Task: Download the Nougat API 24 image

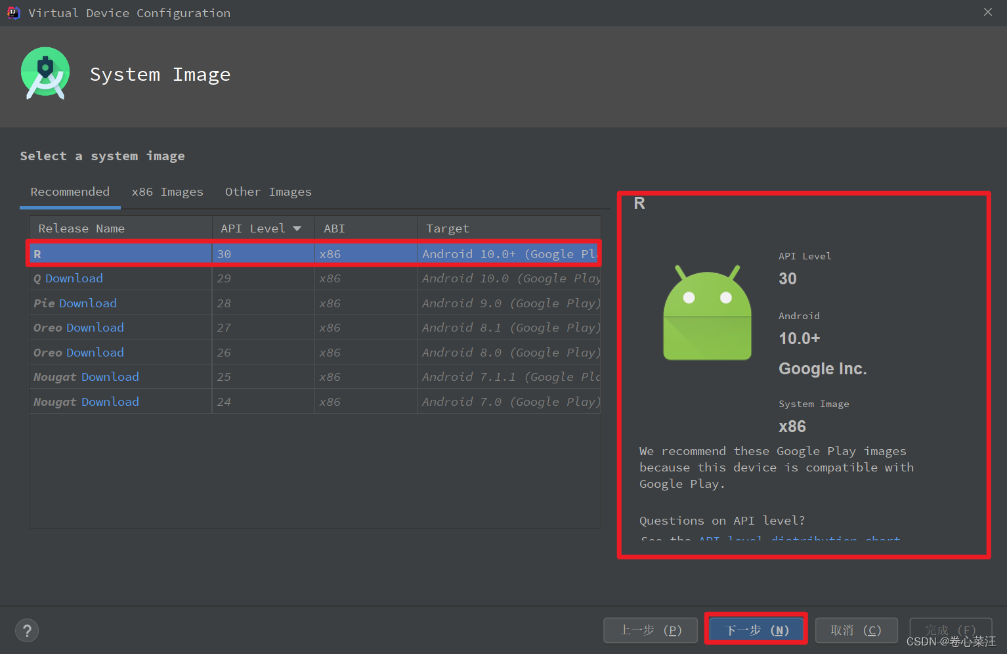Action: tap(110, 402)
